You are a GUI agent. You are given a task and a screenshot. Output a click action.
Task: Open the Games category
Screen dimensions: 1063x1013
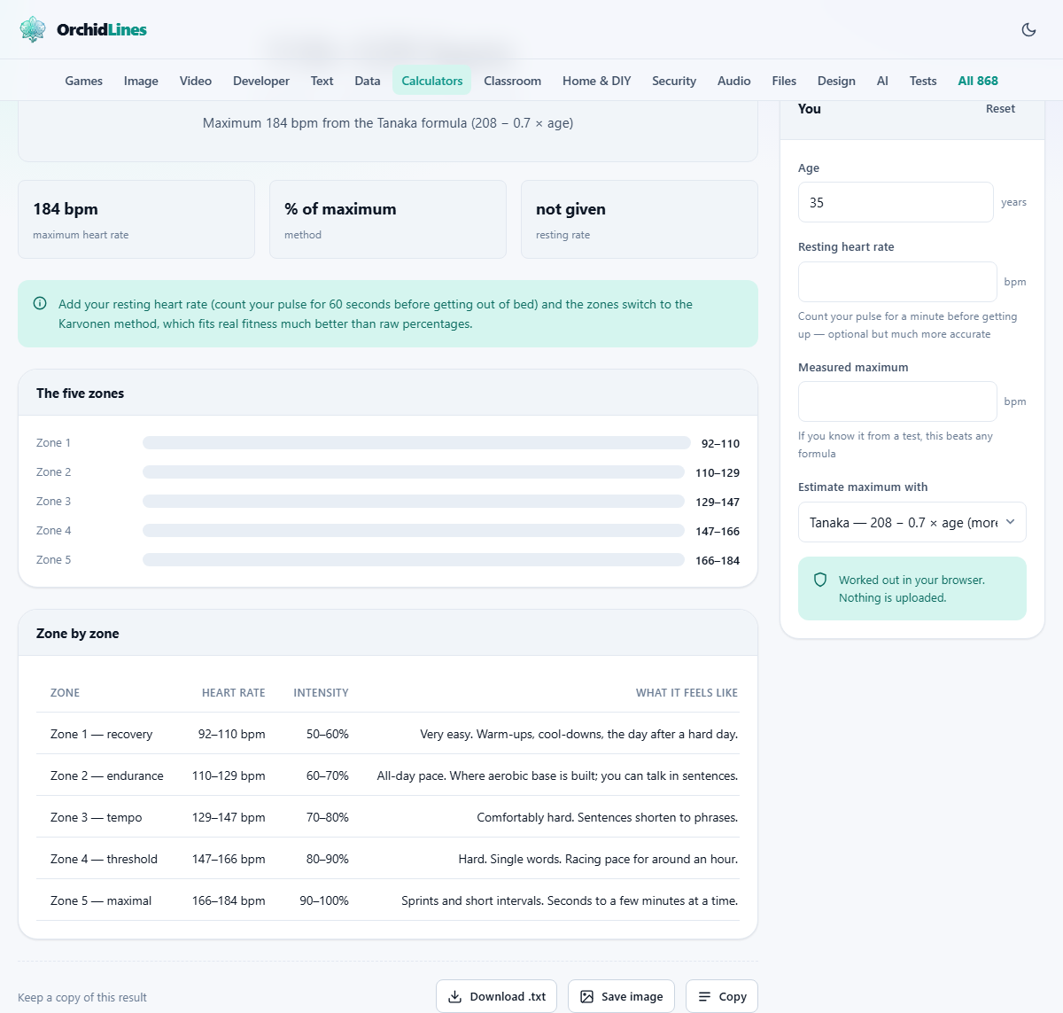84,81
